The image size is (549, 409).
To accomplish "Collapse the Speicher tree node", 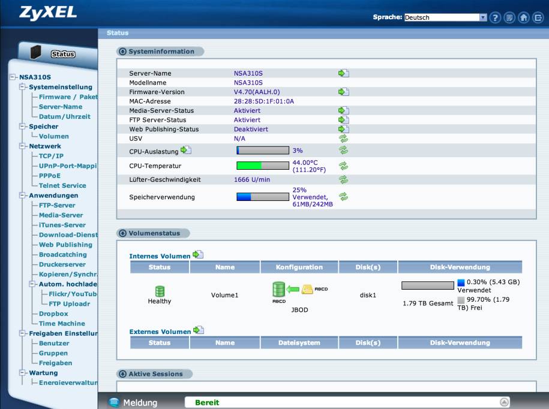I will (x=22, y=127).
